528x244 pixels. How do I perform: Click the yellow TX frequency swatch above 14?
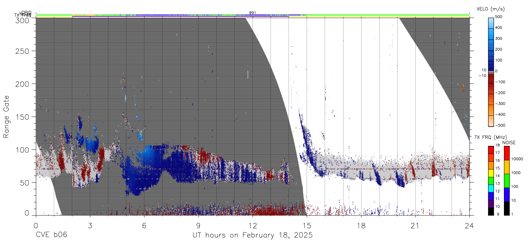[x=491, y=172]
